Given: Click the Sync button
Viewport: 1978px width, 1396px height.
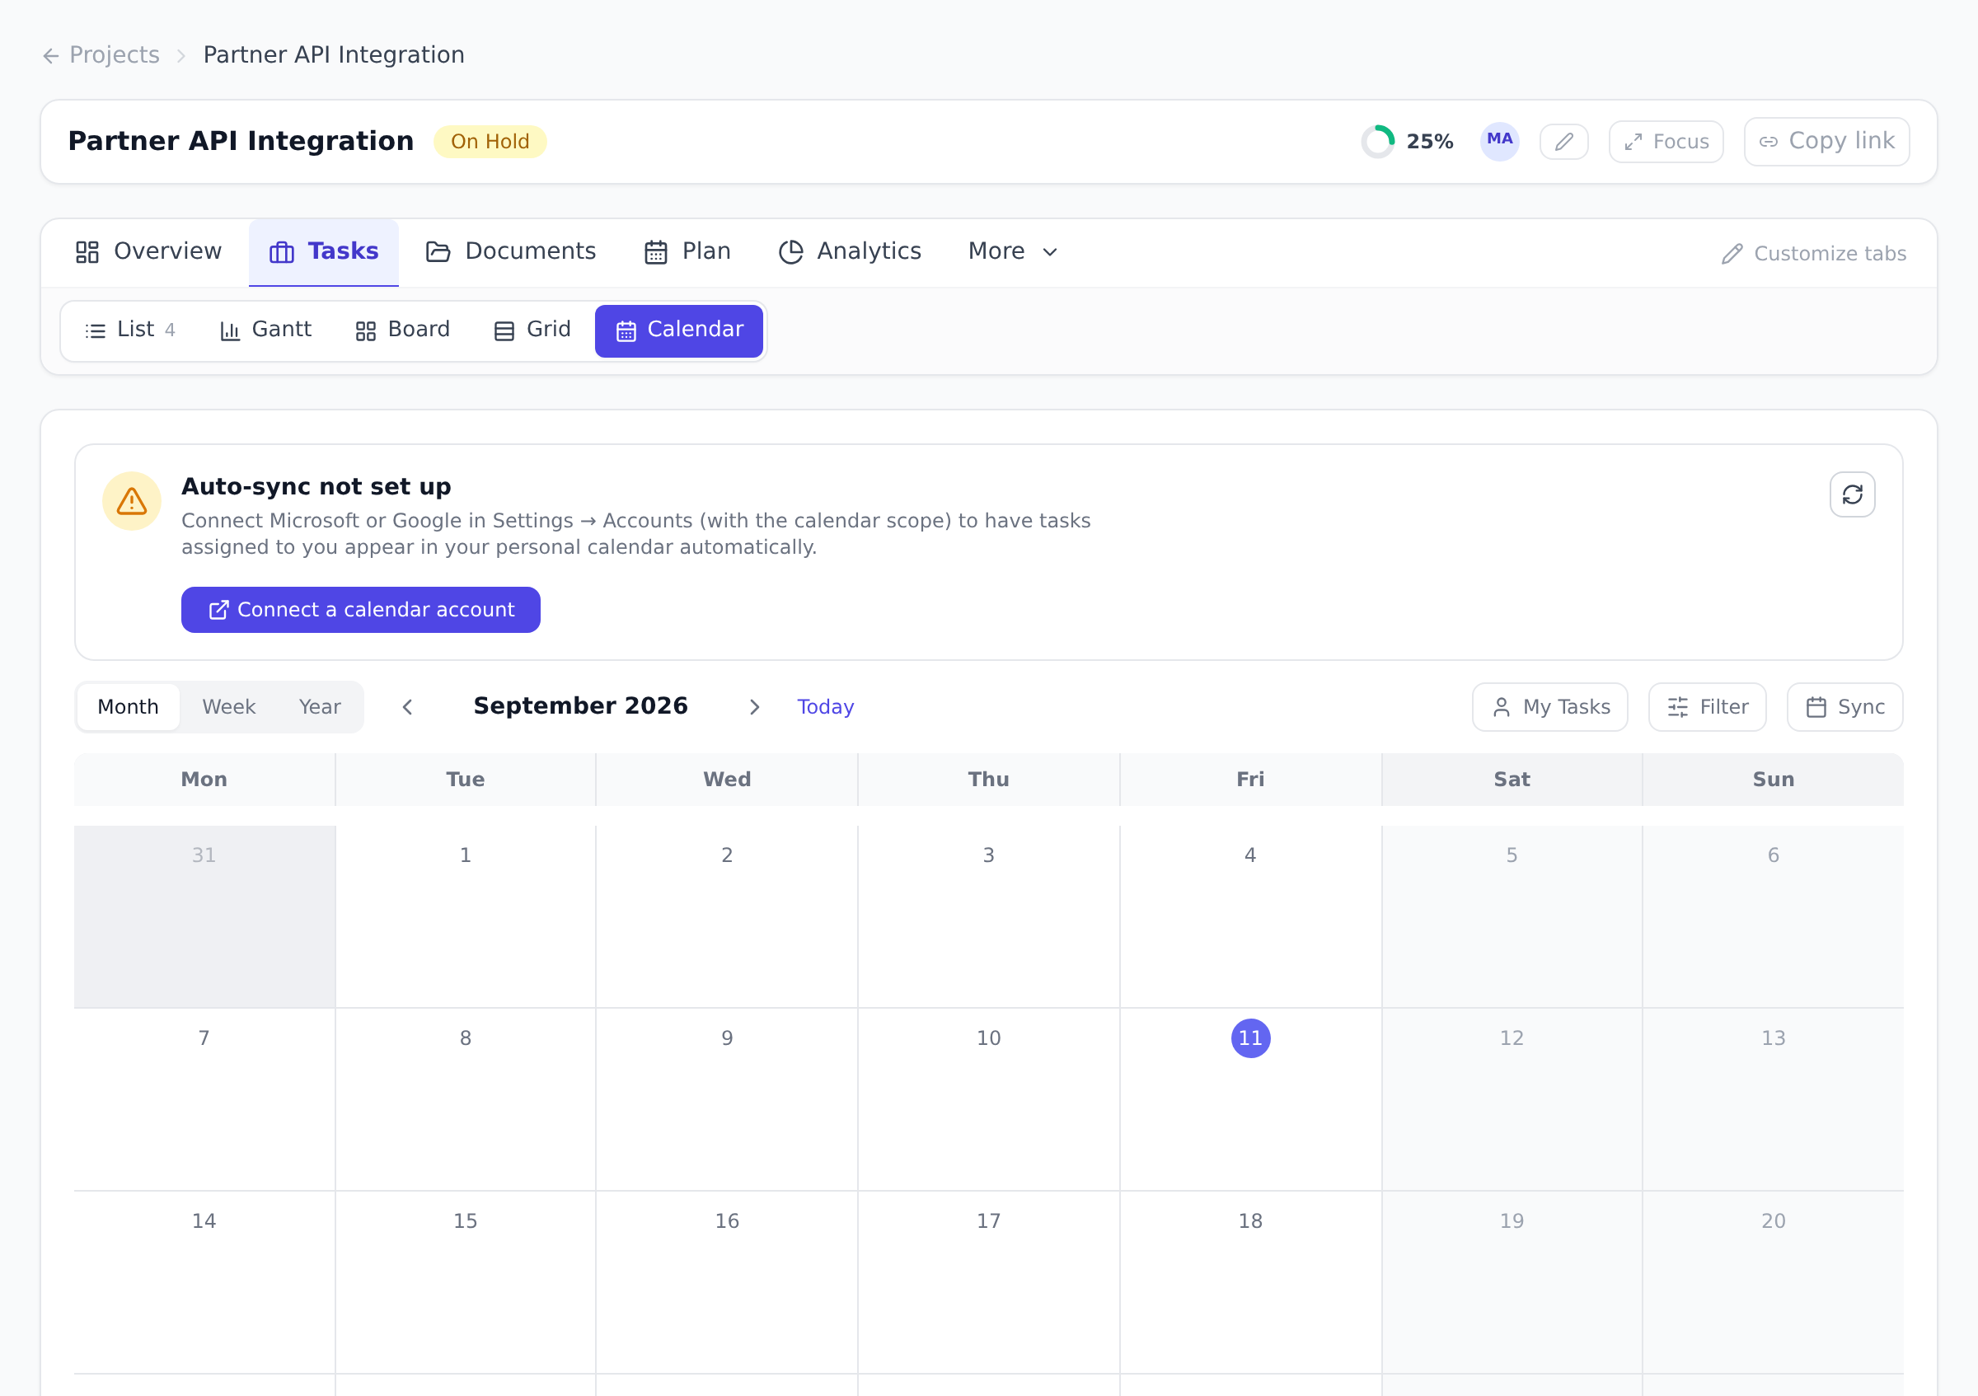Looking at the screenshot, I should (1844, 707).
